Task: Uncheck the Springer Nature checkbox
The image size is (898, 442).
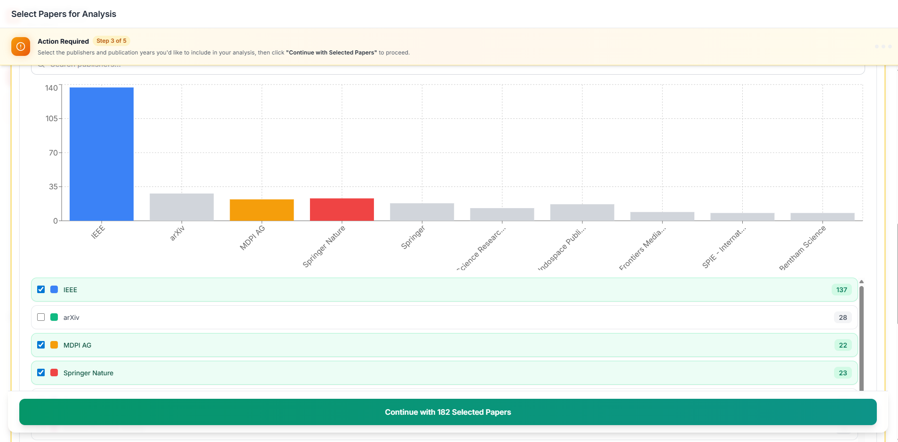Action: click(41, 372)
